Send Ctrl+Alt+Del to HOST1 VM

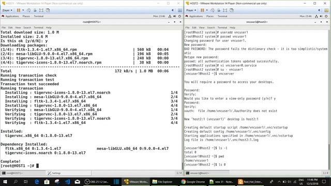click(29, 10)
